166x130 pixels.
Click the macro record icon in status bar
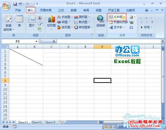14,126
